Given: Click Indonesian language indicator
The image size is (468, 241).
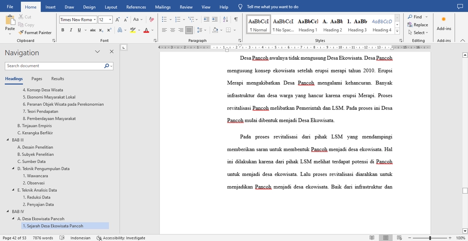Looking at the screenshot, I should (80, 238).
